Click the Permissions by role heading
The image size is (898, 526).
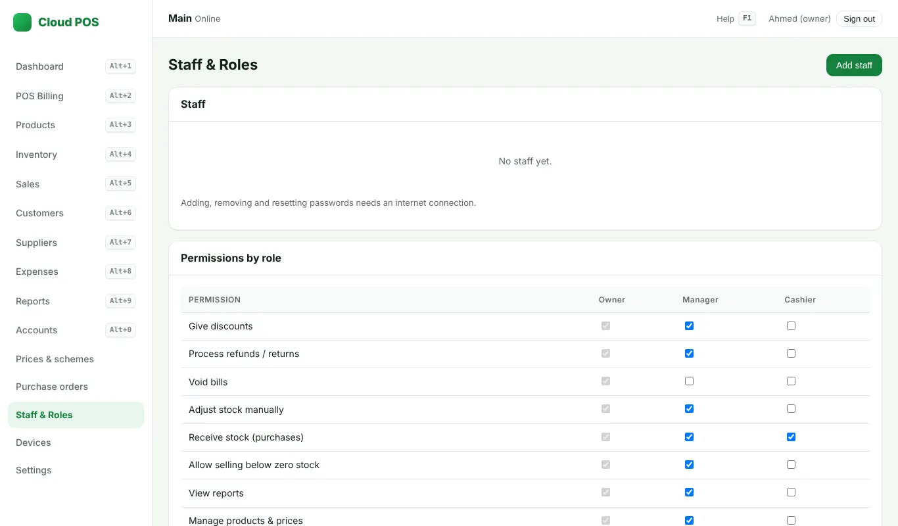point(231,258)
